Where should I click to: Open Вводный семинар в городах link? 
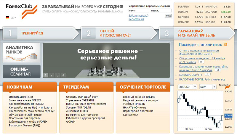tap(140, 100)
